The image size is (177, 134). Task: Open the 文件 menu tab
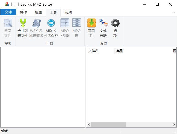click(8, 12)
